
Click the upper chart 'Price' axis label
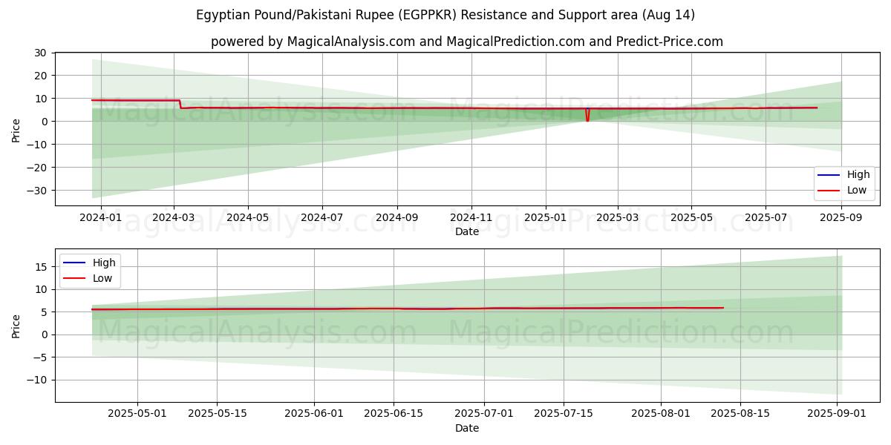[x=16, y=129]
